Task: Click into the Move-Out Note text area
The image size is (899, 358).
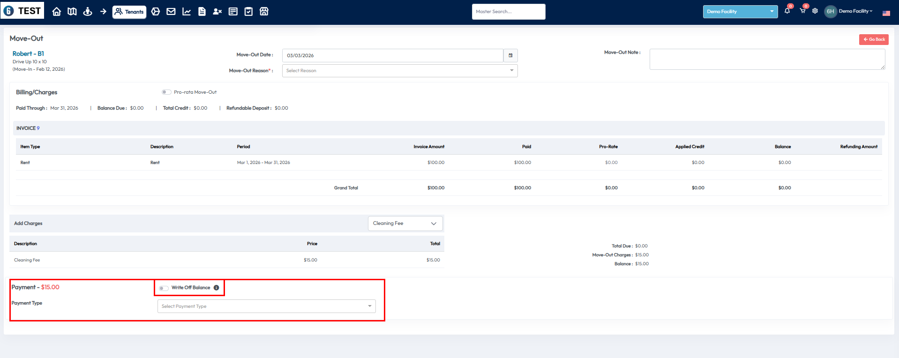Action: (767, 60)
